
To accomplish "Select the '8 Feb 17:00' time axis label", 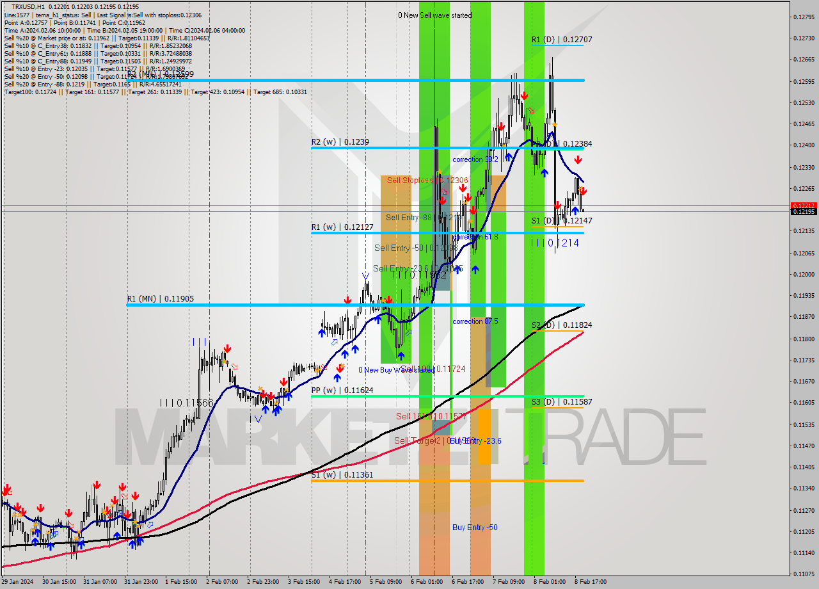I will coord(591,582).
